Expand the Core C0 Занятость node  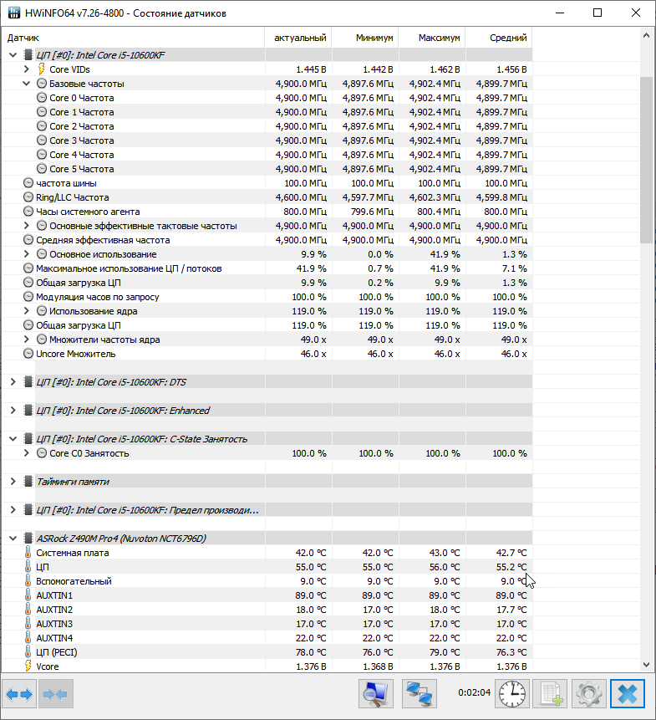[x=26, y=452]
